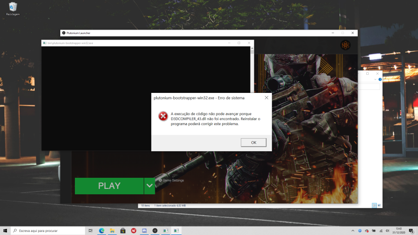The image size is (418, 235).
Task: Switch to Plutonium Launcher taskbar icon
Action: [x=155, y=230]
